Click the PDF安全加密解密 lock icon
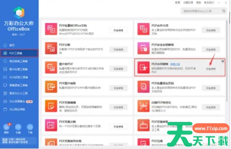The height and width of the screenshot is (149, 231). tap(143, 48)
